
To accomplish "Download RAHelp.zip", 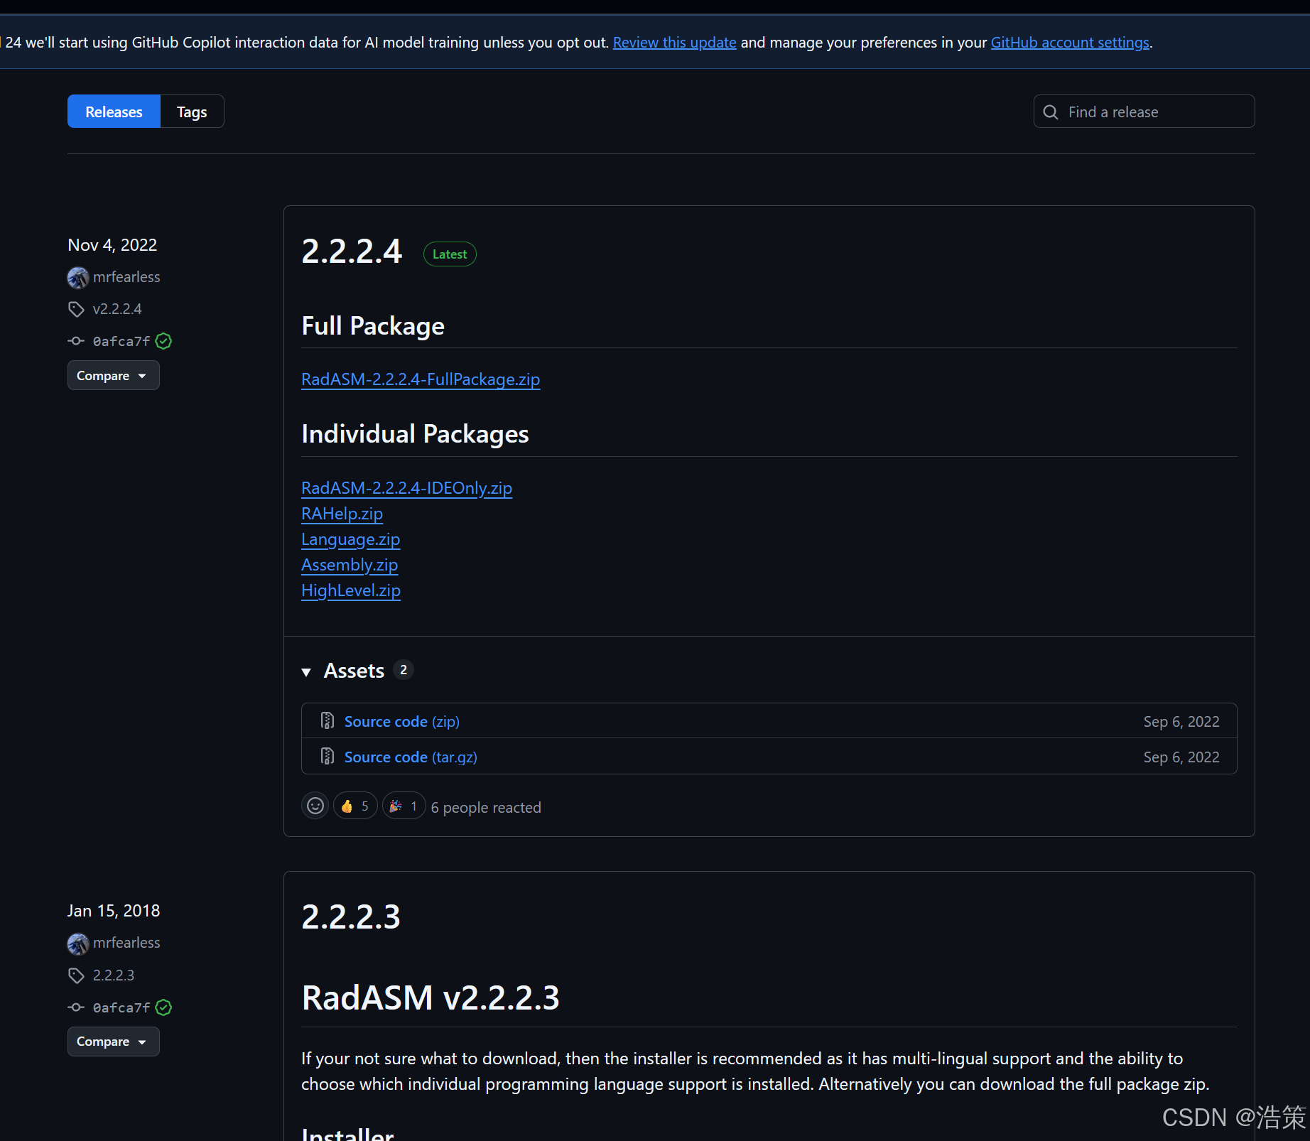I will pyautogui.click(x=342, y=514).
